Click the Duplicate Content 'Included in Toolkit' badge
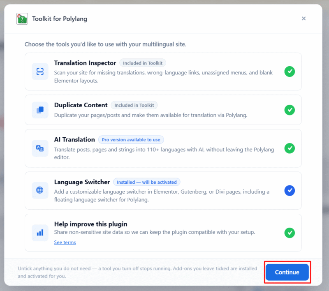This screenshot has height=291, width=329. 134,105
